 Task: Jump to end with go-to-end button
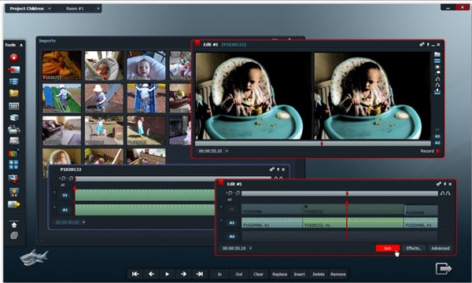coord(199,274)
